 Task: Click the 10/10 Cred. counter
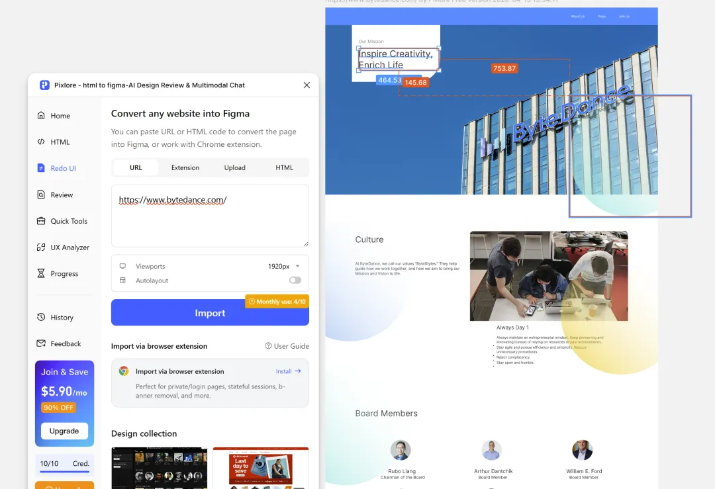coord(64,463)
